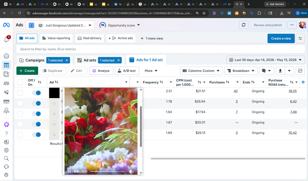Start an A/B test
This screenshot has height=181, width=308.
coord(127,71)
